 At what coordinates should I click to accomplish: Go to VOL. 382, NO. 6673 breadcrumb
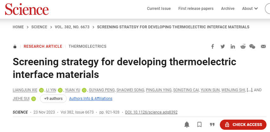pyautogui.click(x=72, y=27)
